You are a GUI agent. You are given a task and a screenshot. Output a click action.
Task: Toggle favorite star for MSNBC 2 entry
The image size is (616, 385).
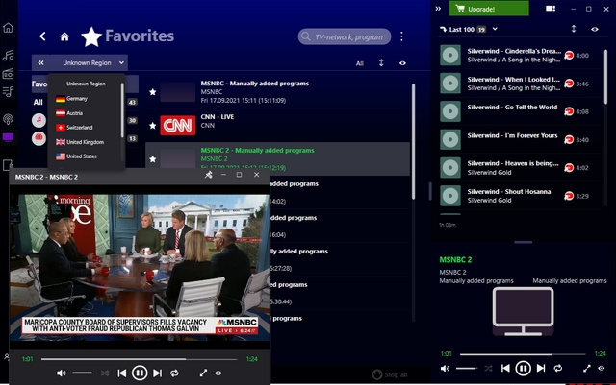pyautogui.click(x=153, y=159)
